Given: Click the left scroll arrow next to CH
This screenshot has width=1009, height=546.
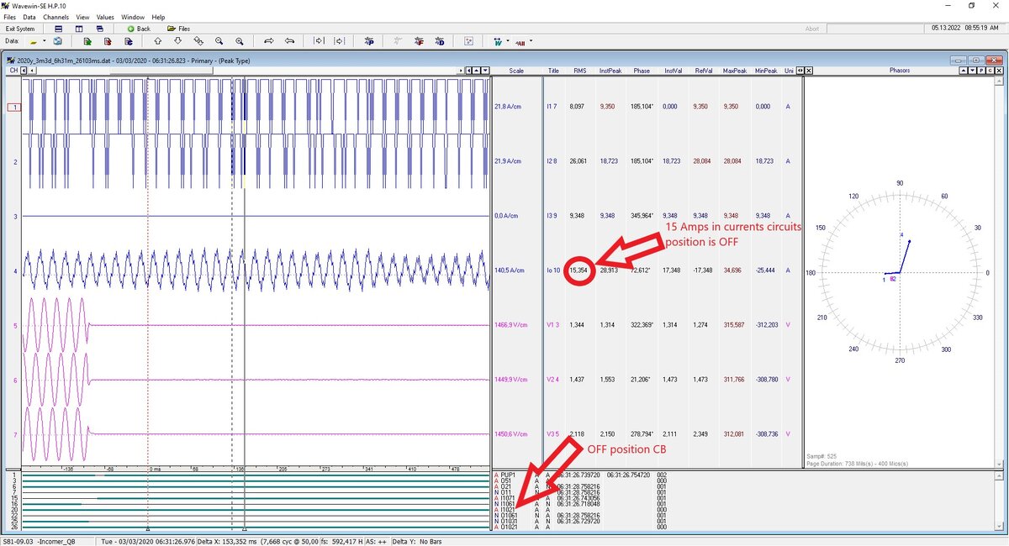Looking at the screenshot, I should coord(23,71).
